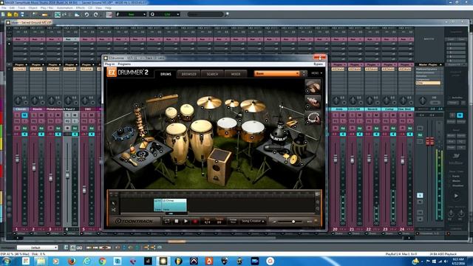Toggle Mute on mixer channel 20
This screenshot has width=473, height=266.
pyautogui.click(x=343, y=115)
